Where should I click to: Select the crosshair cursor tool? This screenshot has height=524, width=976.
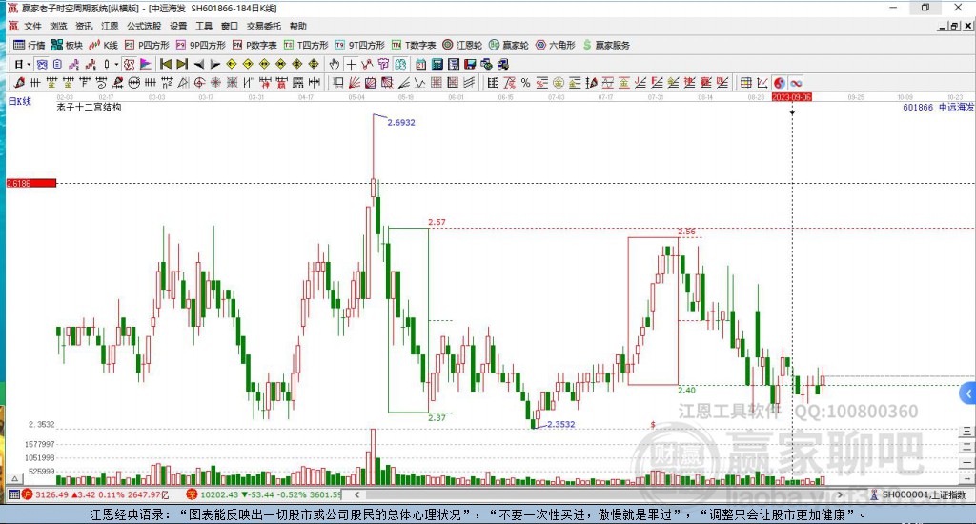(x=351, y=64)
